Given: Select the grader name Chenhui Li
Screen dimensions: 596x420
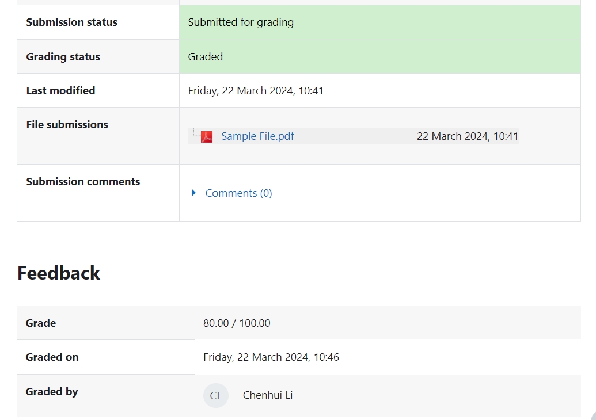Looking at the screenshot, I should (268, 395).
